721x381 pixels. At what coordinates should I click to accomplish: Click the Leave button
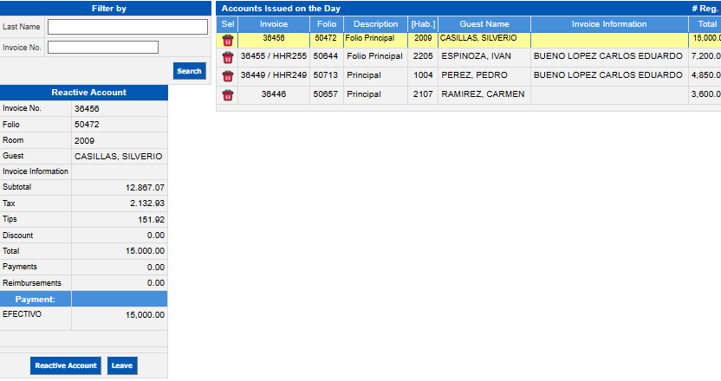tap(122, 365)
